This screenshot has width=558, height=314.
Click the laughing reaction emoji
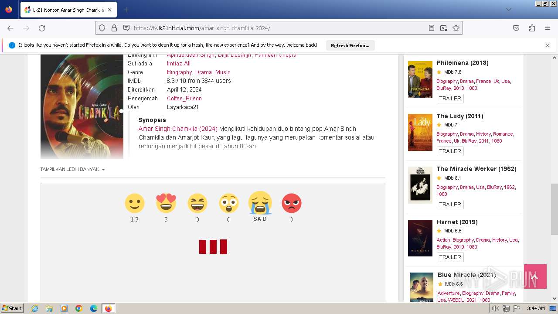(197, 203)
